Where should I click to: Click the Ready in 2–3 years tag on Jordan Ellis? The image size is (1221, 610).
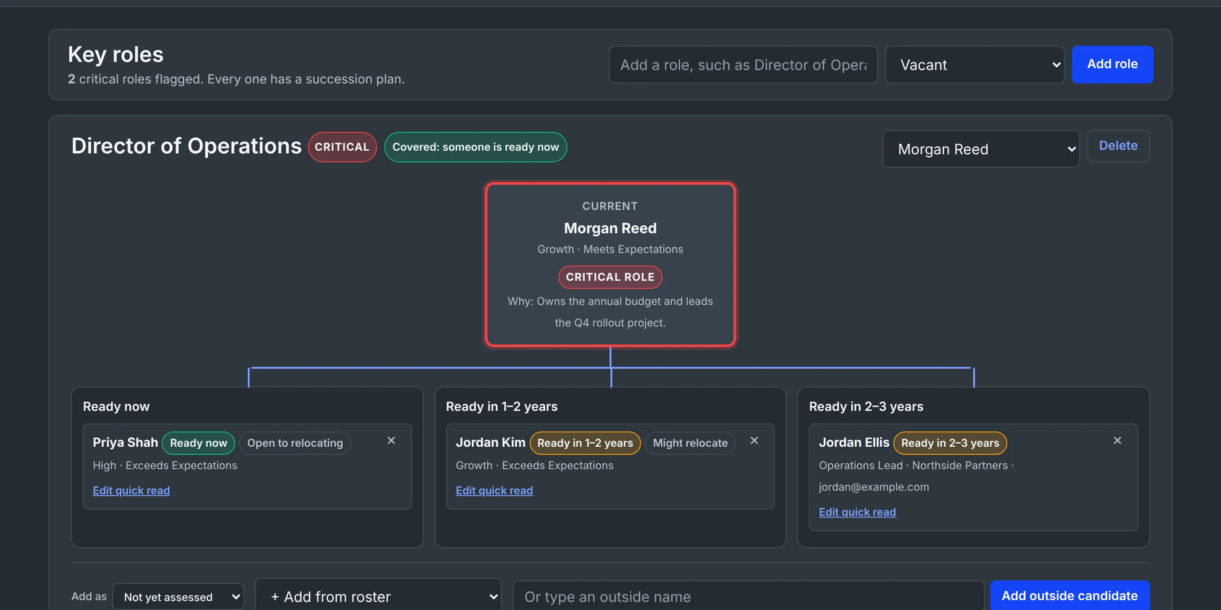click(x=950, y=443)
